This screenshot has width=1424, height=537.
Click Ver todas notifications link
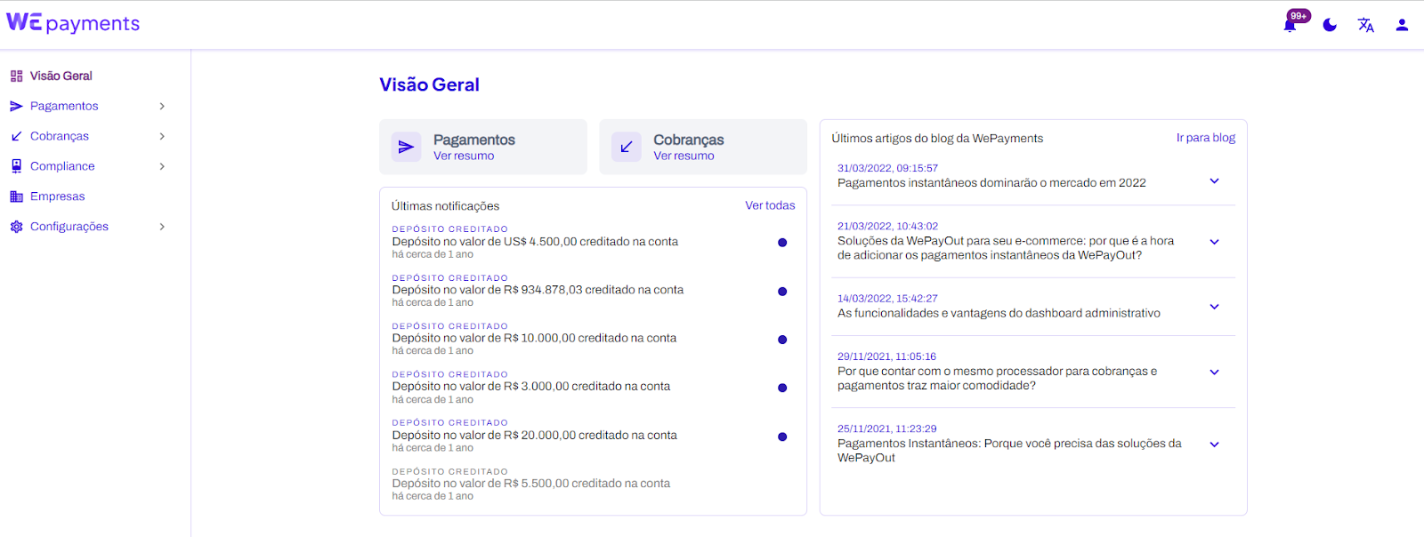coord(770,205)
